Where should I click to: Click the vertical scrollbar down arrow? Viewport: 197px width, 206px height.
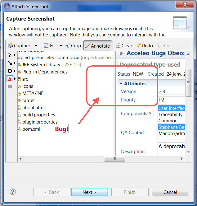[188, 152]
